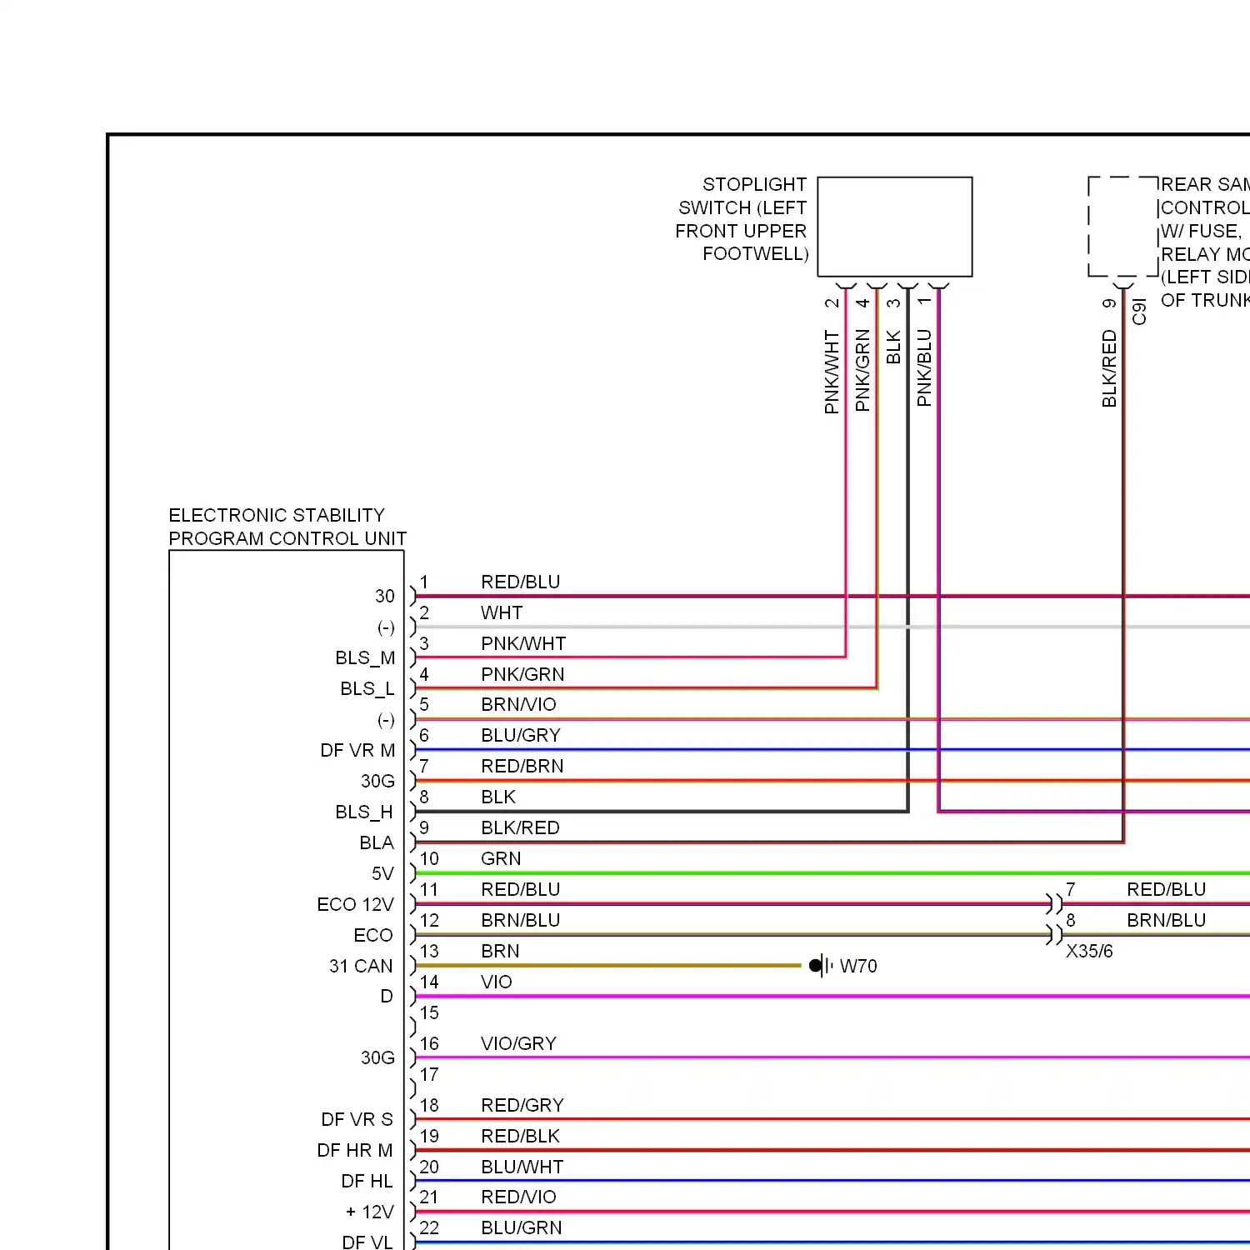Click the horizontal BLK/RED label at pin 9

point(520,827)
